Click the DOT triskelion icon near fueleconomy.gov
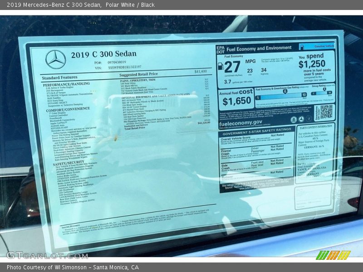Viewport: 363px width, 272px height. click(301, 119)
